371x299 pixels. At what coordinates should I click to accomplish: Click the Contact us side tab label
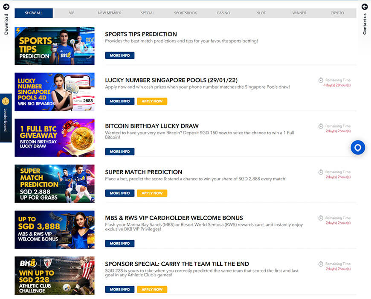pyautogui.click(x=365, y=24)
